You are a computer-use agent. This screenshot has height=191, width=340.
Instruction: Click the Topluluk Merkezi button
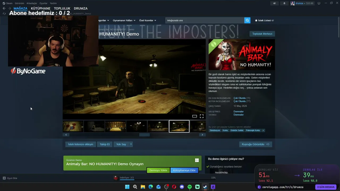pyautogui.click(x=262, y=34)
